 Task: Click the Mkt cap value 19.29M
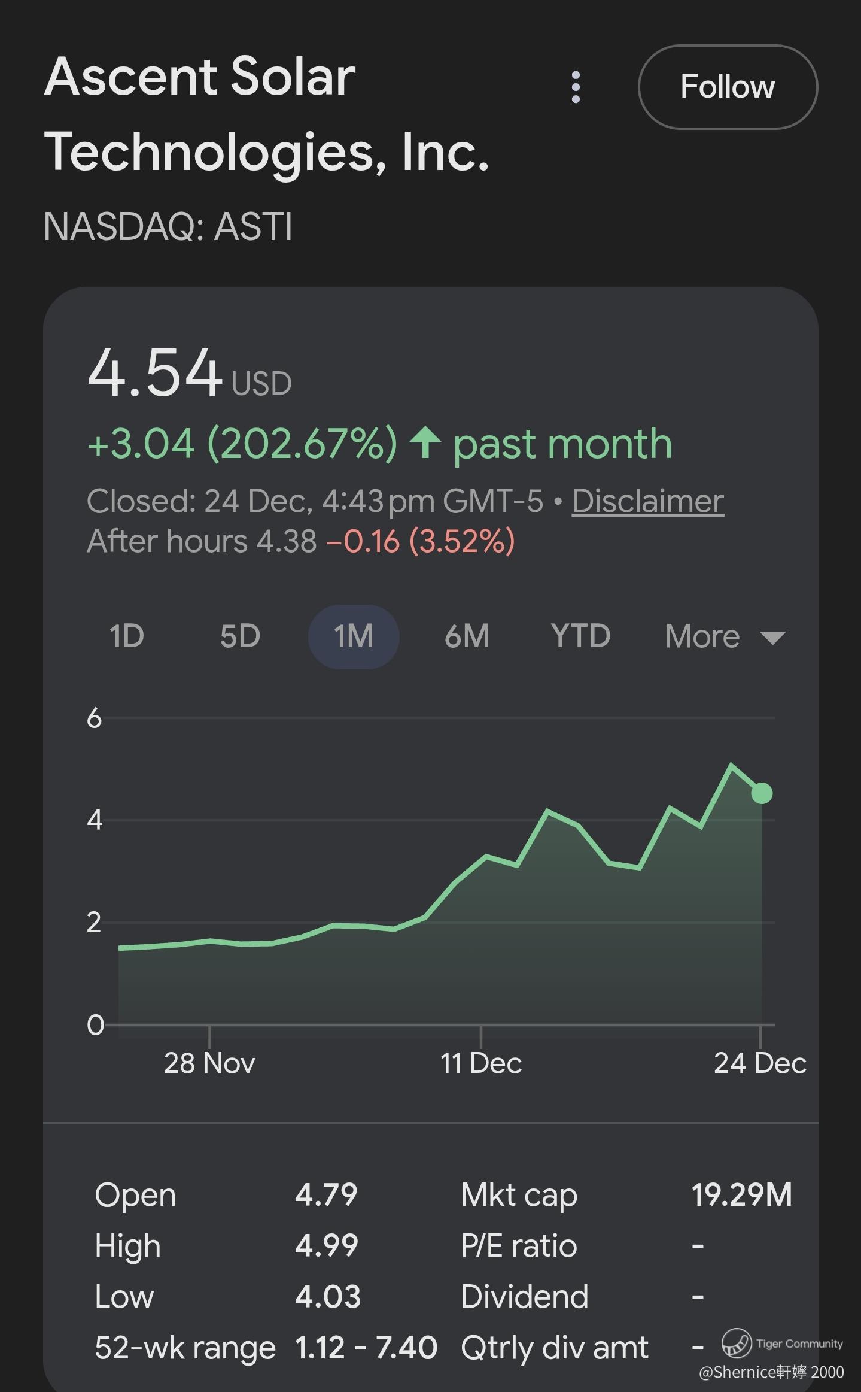pos(741,1195)
